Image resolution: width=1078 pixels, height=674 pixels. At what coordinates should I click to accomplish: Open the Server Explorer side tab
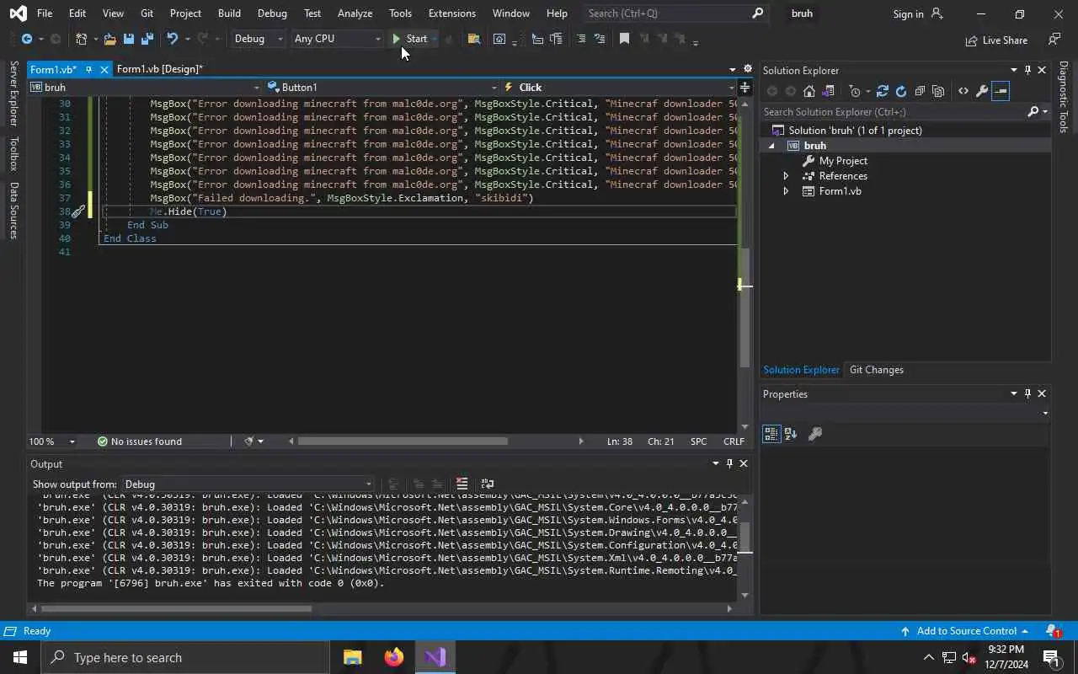pos(13,94)
